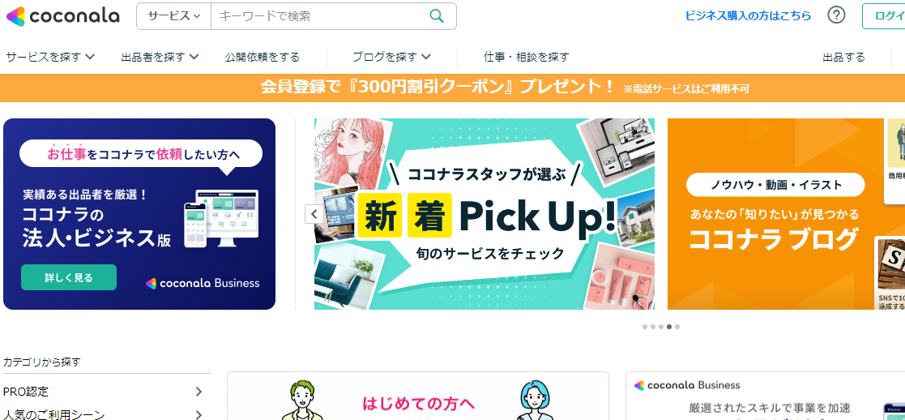Click the coconala logo icon

tap(15, 16)
